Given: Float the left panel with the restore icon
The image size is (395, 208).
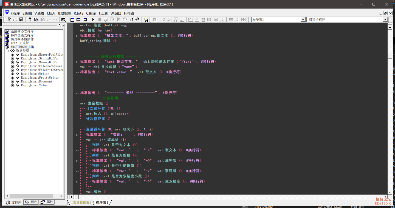Looking at the screenshot, I should 59,25.
